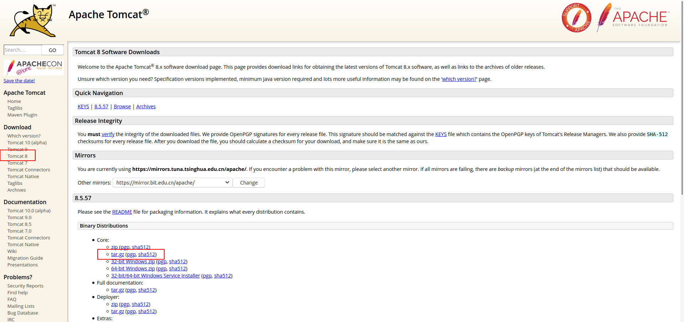Open Maven Plugin in the sidebar

click(x=22, y=115)
